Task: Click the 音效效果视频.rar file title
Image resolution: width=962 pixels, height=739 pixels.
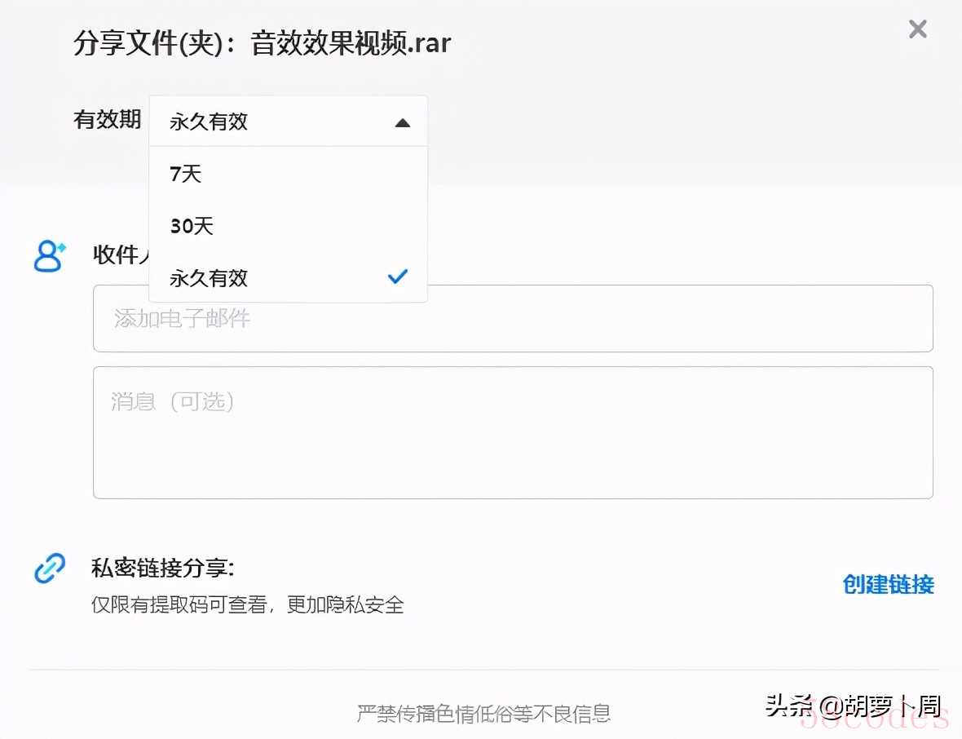Action: pyautogui.click(x=351, y=43)
